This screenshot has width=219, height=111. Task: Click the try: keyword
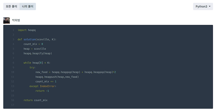pos(32,67)
